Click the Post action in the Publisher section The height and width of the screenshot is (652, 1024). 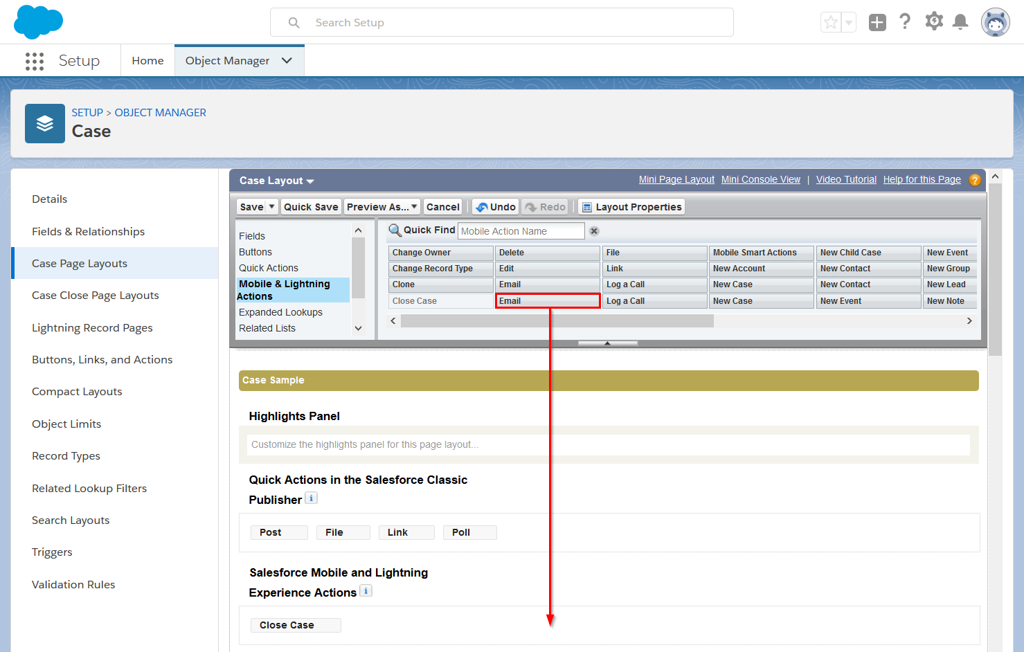tap(279, 532)
